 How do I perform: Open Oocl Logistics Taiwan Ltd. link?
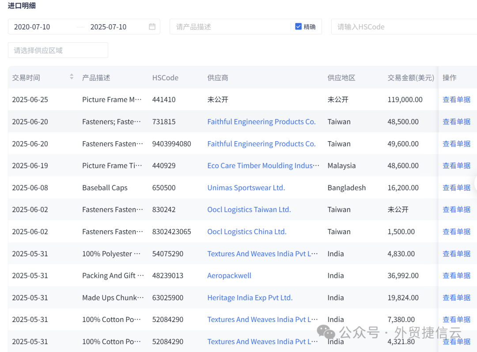click(x=249, y=210)
